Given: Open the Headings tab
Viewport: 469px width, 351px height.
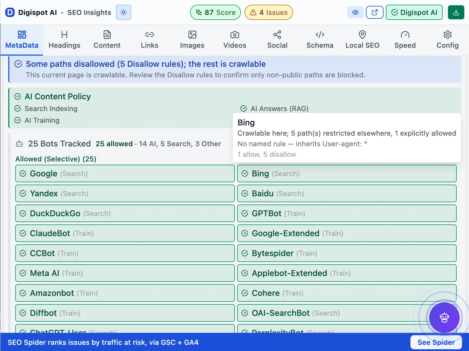Looking at the screenshot, I should [x=64, y=40].
